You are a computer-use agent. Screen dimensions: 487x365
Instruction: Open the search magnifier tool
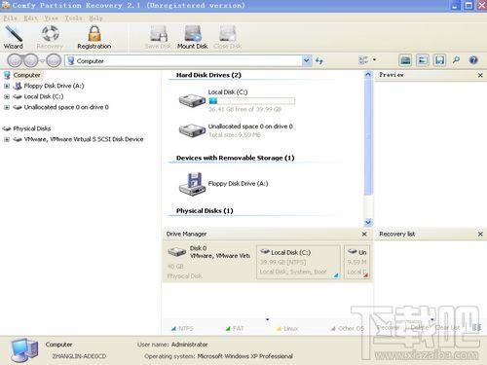tap(456, 60)
